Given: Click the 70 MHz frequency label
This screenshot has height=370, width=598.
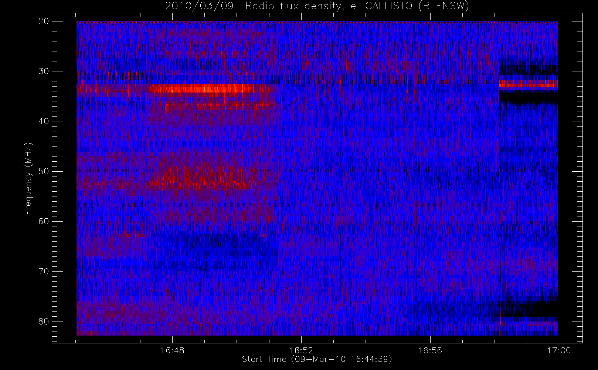Looking at the screenshot, I should coord(44,271).
